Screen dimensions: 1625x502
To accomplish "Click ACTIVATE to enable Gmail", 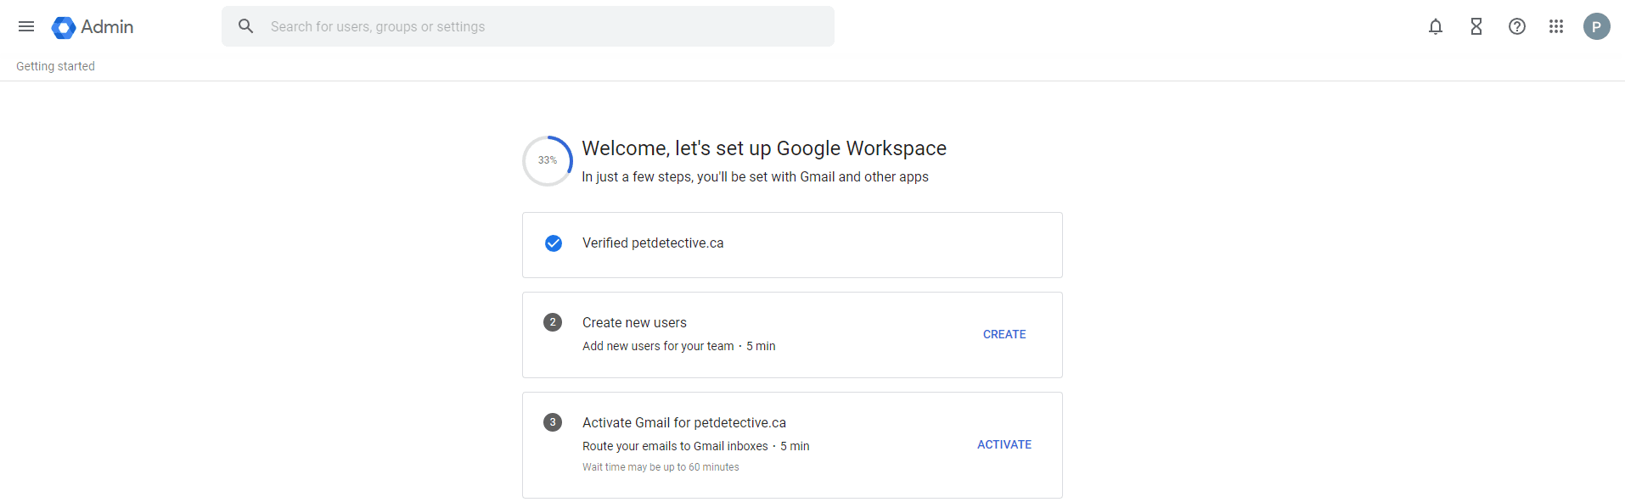I will click(1004, 444).
